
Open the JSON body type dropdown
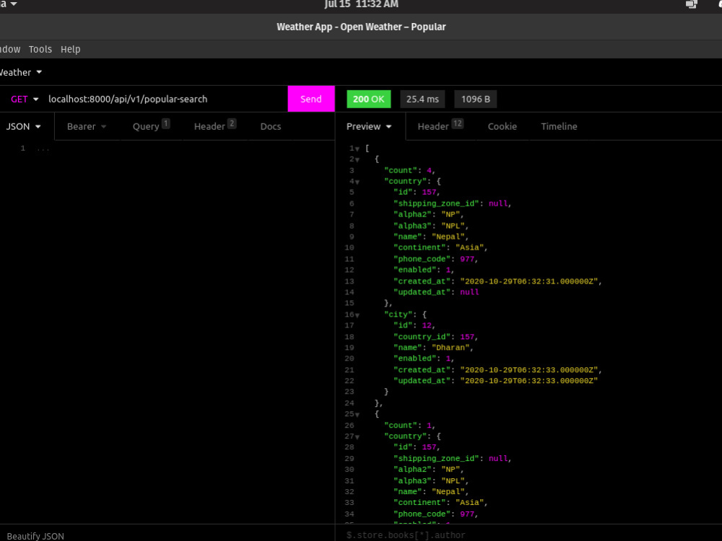tap(24, 126)
